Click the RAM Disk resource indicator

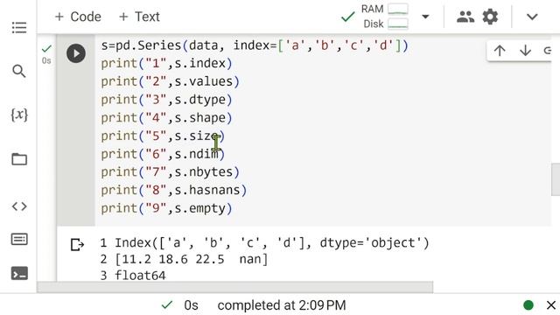(385, 17)
